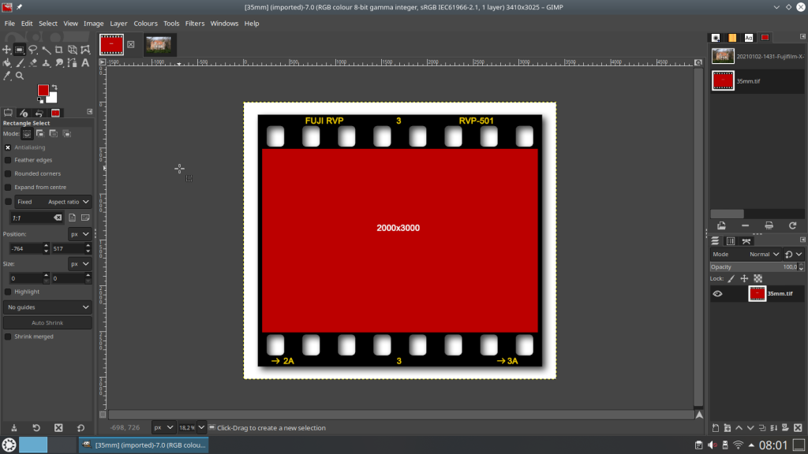Switch to the Device Status tab
808x454 pixels.
coord(24,113)
